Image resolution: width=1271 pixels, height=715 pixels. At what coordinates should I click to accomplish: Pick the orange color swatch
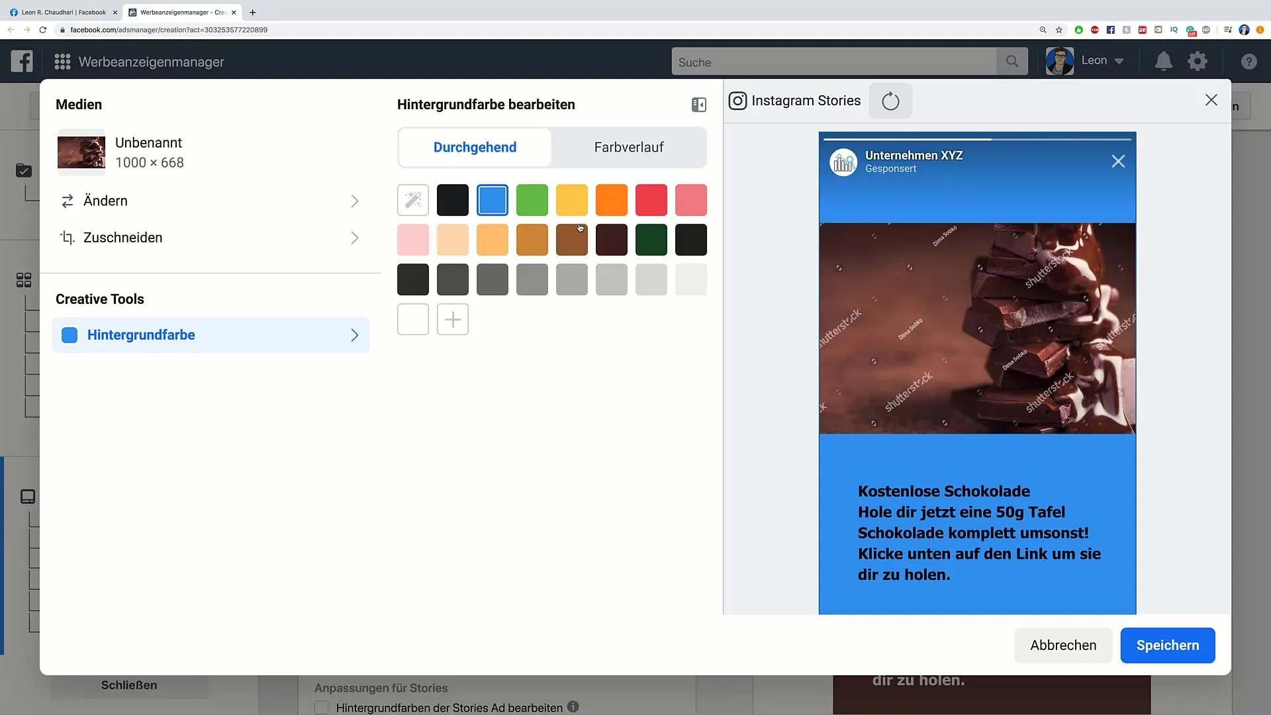pos(612,200)
